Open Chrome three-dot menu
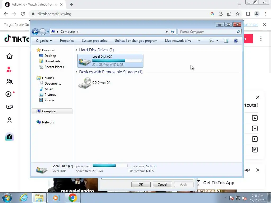The image size is (271, 203). coord(265,14)
